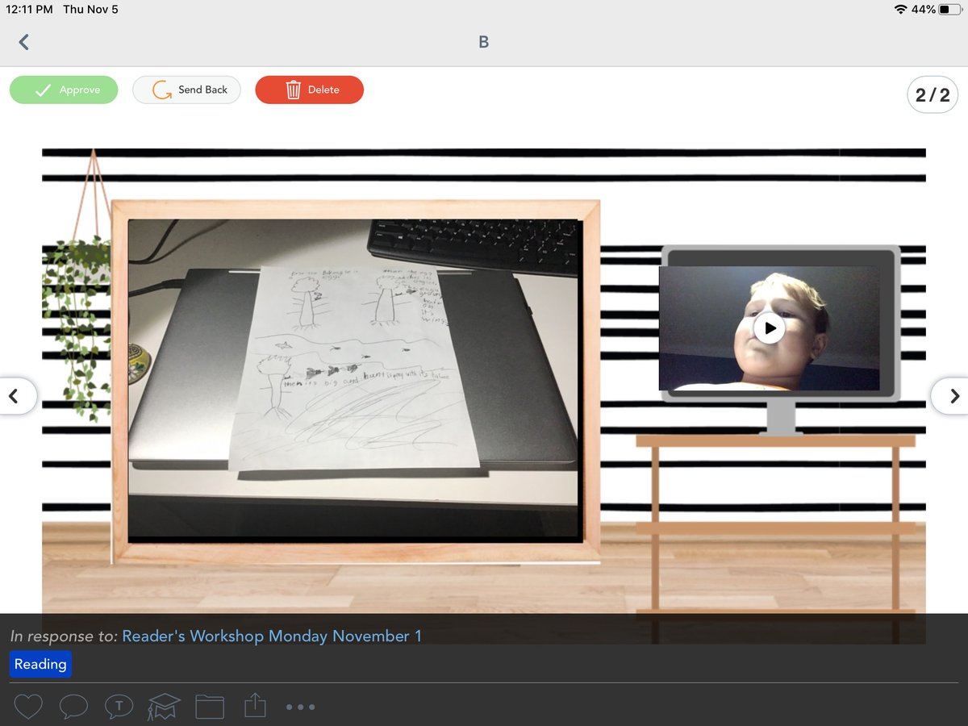Tap the title B in the header

(x=484, y=42)
